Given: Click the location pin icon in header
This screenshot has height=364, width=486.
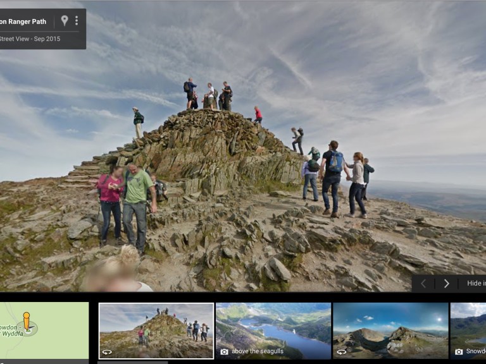Looking at the screenshot, I should (x=65, y=21).
